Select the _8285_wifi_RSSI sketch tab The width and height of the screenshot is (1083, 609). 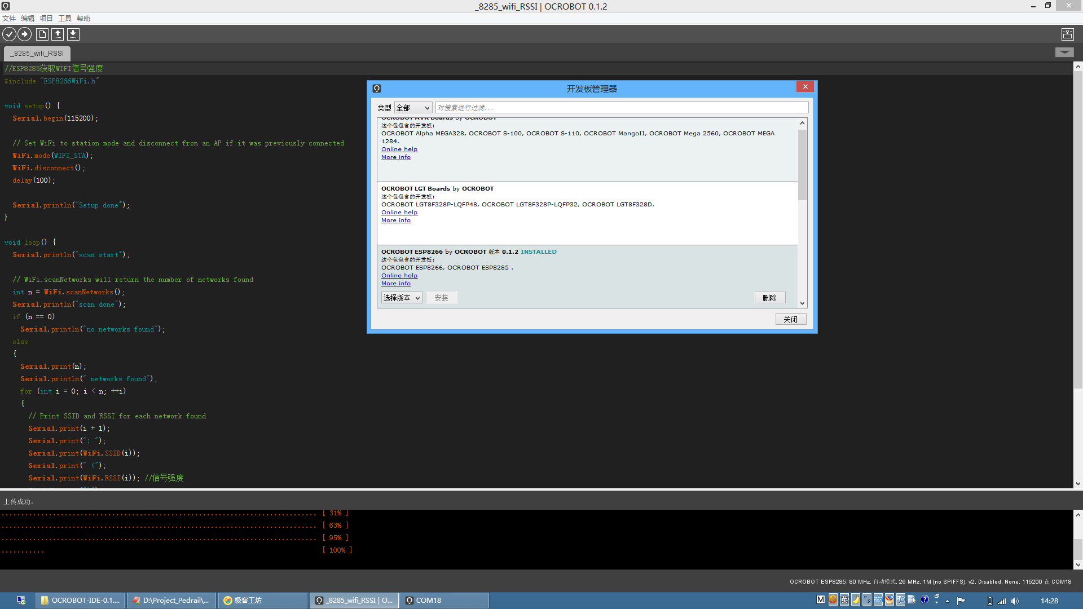[x=37, y=54]
